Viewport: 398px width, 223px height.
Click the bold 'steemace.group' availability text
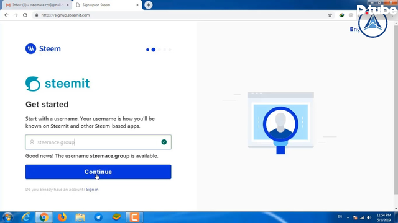(x=109, y=156)
